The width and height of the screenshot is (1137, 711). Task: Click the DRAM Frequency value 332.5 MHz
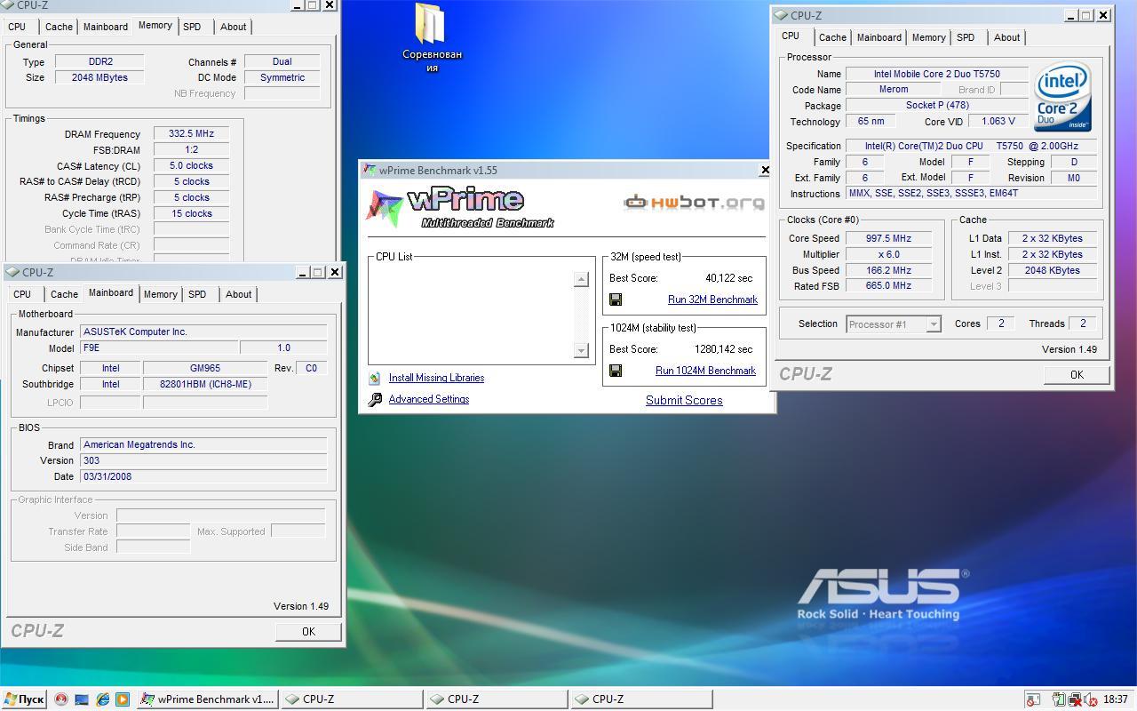[x=192, y=134]
